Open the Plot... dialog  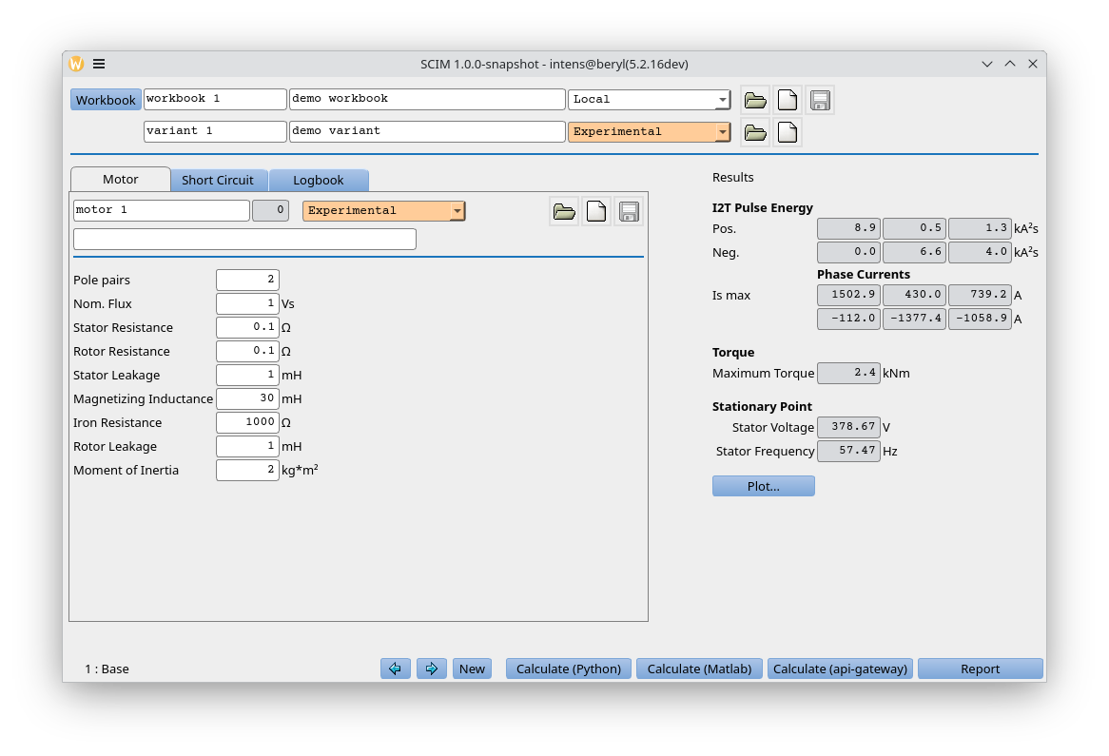pos(763,486)
